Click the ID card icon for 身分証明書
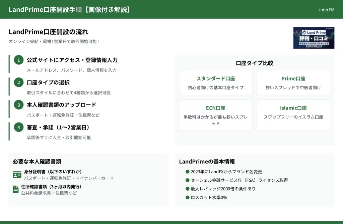This screenshot has height=224, width=343. [x=17, y=175]
